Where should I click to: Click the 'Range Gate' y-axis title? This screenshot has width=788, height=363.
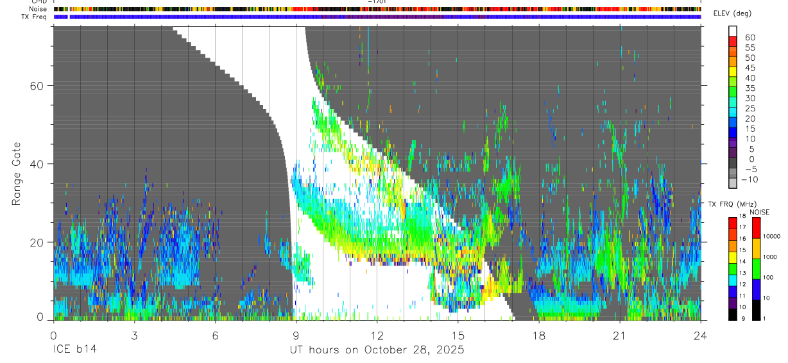pyautogui.click(x=17, y=173)
